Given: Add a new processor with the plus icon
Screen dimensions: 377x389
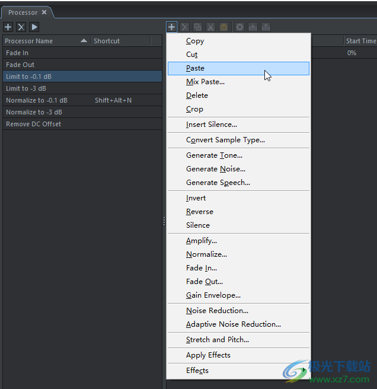Looking at the screenshot, I should pos(8,27).
